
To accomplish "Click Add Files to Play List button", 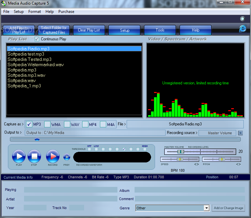I will [x=19, y=30].
